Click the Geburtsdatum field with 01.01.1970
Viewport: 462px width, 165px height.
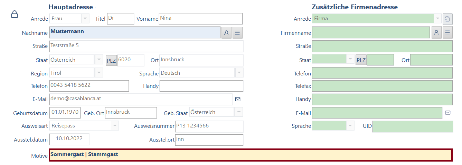click(65, 113)
